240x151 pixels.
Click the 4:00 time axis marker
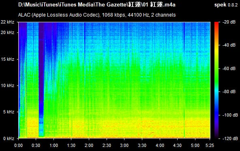click(160, 145)
